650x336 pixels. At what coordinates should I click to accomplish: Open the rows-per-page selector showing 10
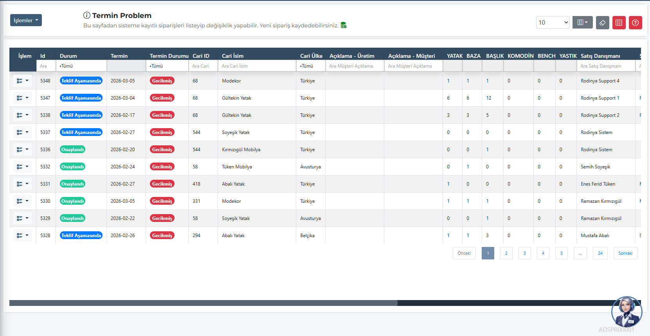tap(553, 23)
